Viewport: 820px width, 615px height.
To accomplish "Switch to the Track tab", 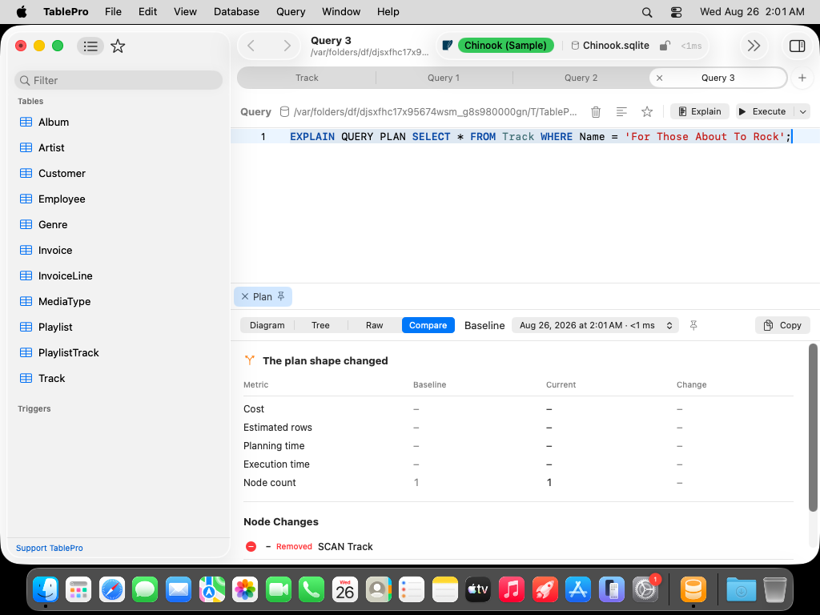I will [x=307, y=78].
